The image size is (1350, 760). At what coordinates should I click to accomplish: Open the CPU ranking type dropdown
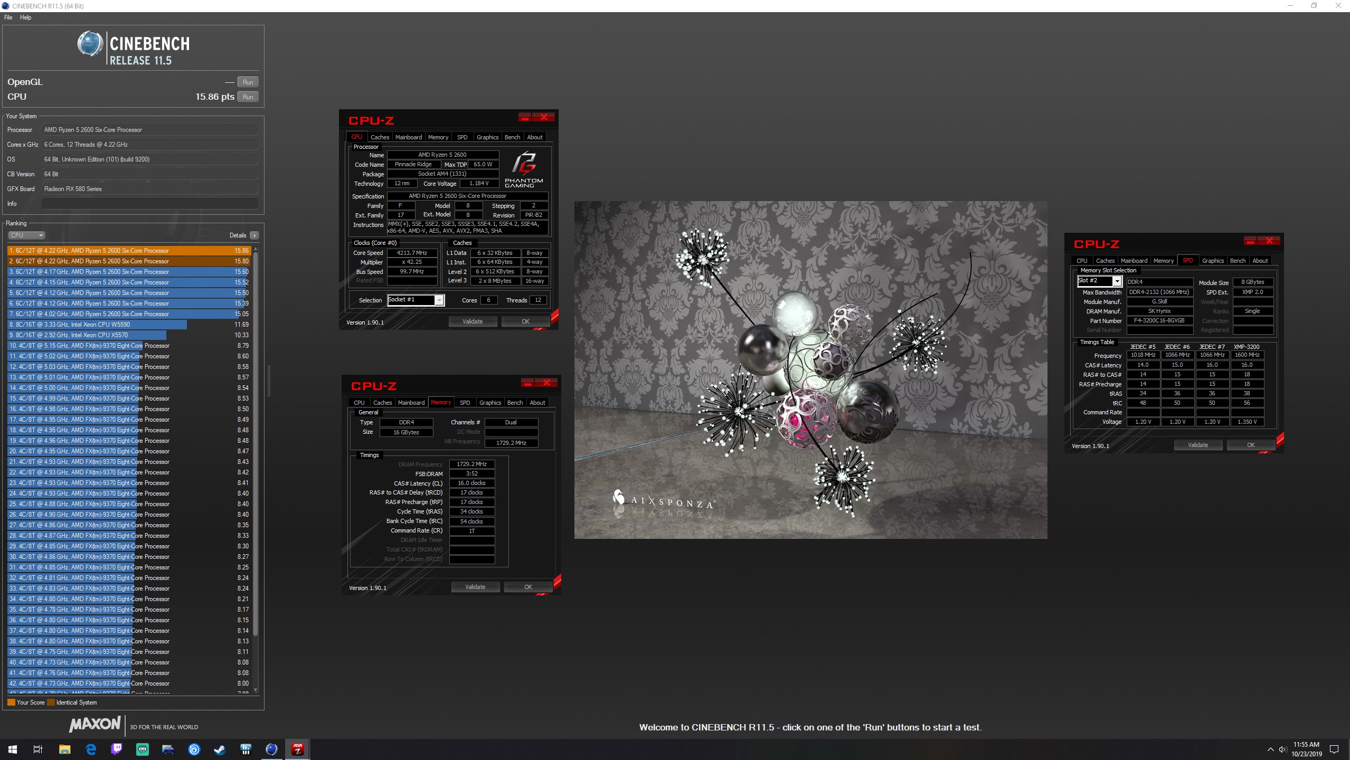click(26, 235)
